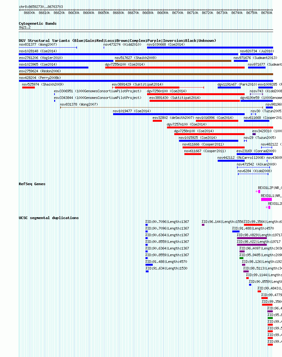Click the nsv428204 (Perry2008b) label
This screenshot has height=357, width=282.
click(x=40, y=78)
